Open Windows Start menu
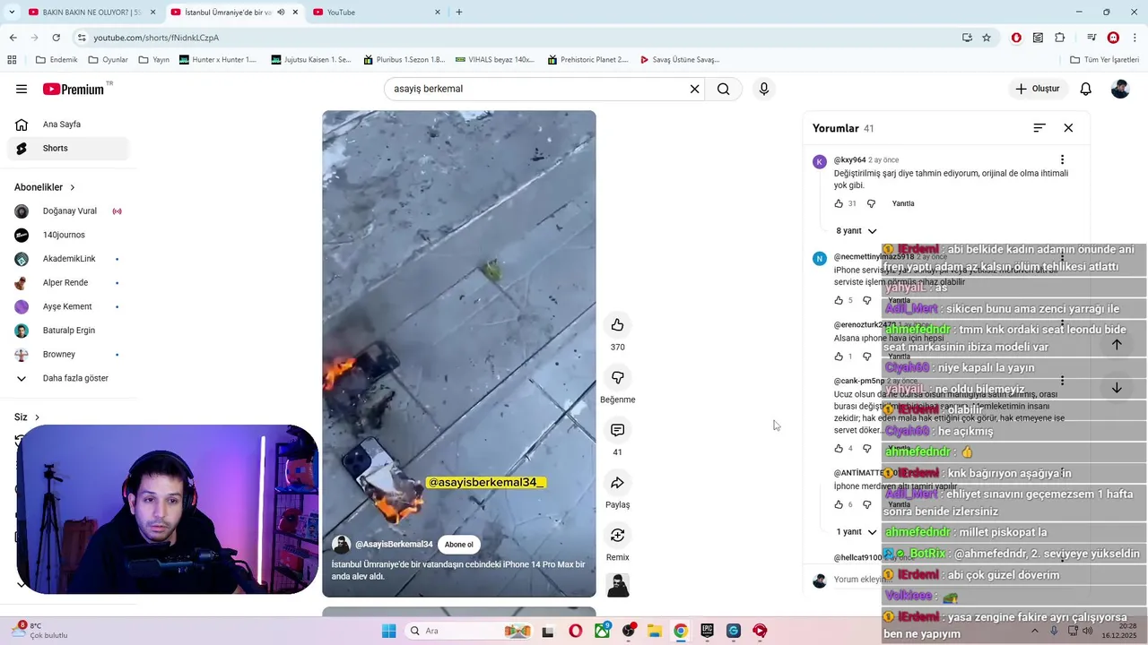The height and width of the screenshot is (645, 1148). click(x=388, y=631)
